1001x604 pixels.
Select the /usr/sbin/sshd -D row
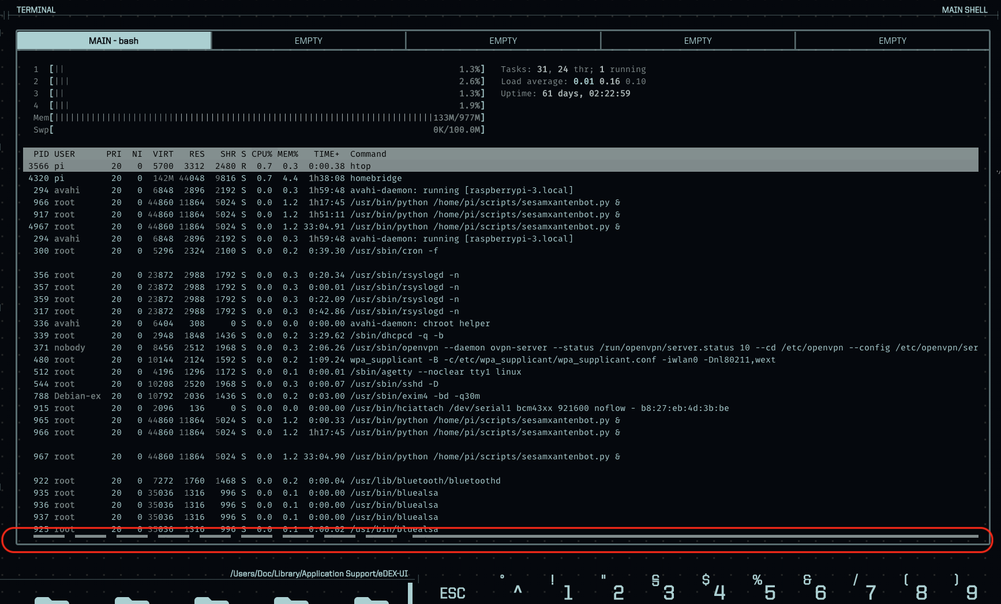(501, 384)
